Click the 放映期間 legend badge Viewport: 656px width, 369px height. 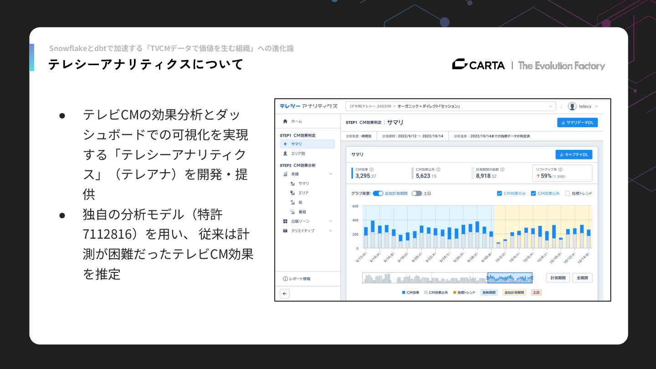click(489, 292)
